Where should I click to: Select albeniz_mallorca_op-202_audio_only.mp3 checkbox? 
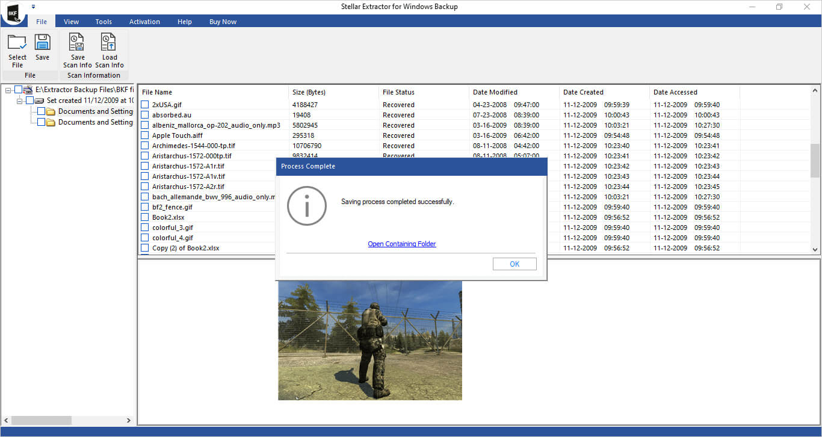pos(145,125)
